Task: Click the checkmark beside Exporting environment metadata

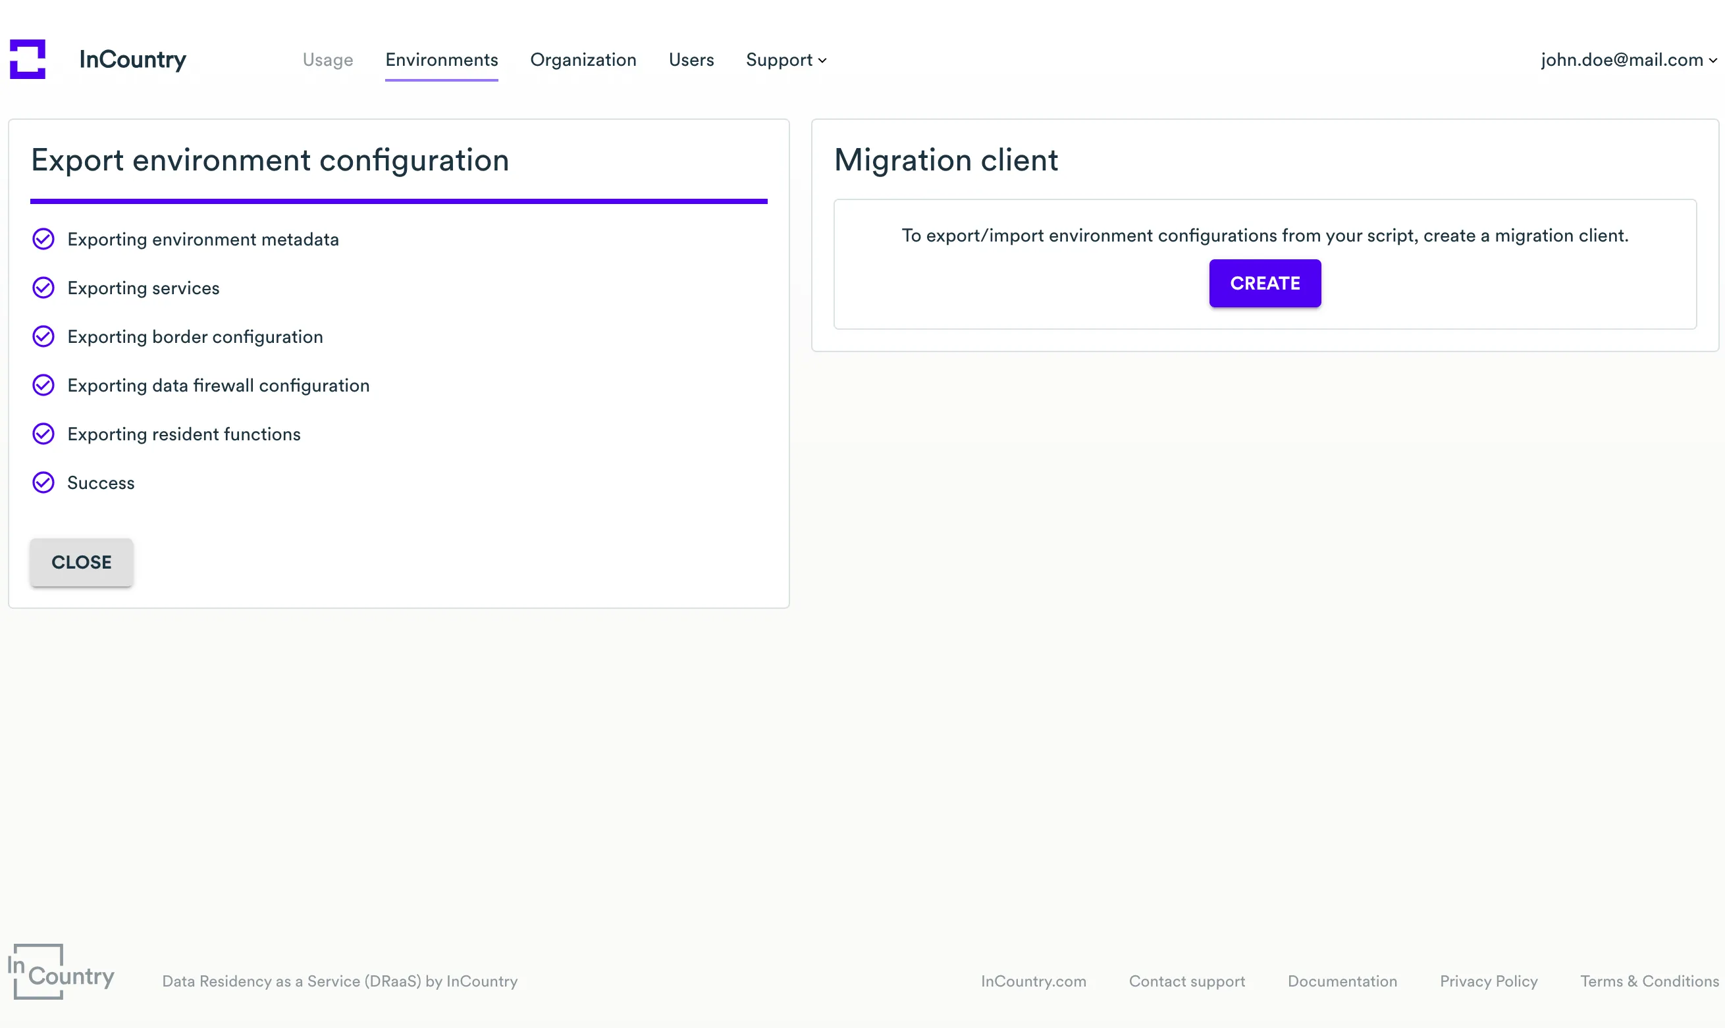Action: point(43,239)
